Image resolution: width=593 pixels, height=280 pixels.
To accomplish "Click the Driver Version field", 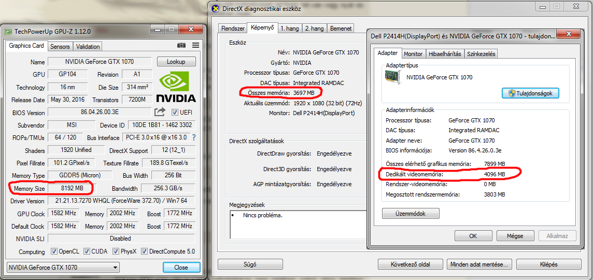I will (x=122, y=201).
